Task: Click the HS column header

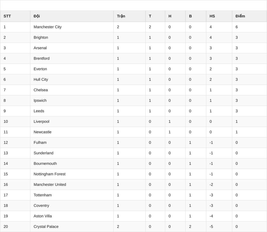Action: (212, 16)
